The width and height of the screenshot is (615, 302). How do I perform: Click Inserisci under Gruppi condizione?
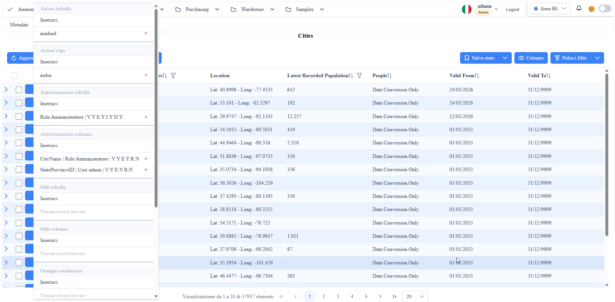pyautogui.click(x=49, y=282)
